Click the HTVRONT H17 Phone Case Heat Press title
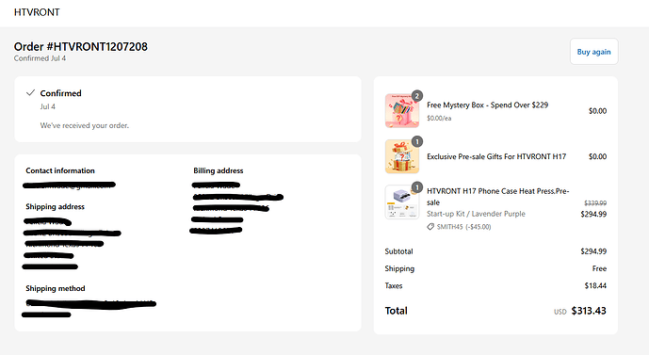 (x=498, y=197)
